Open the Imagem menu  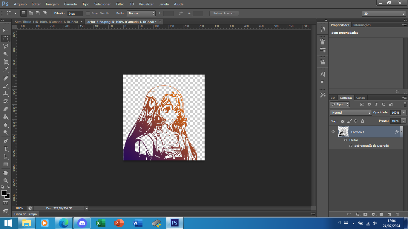52,4
